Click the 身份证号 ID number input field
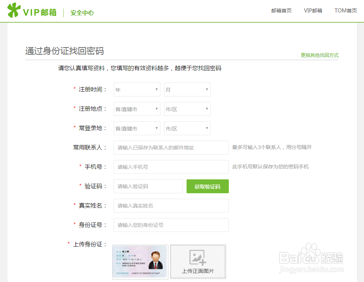This screenshot has height=282, width=364. point(171,225)
